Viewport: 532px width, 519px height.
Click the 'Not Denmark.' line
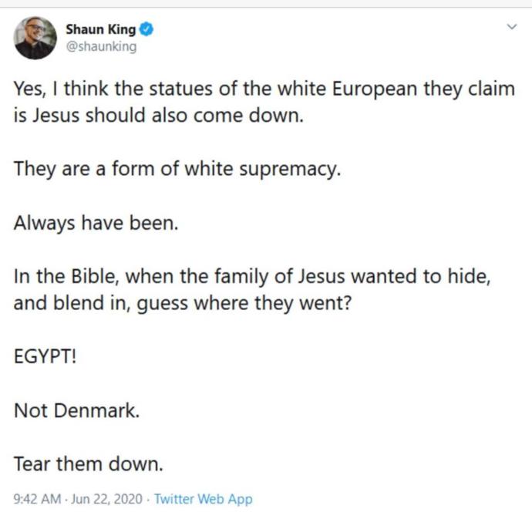(x=76, y=410)
